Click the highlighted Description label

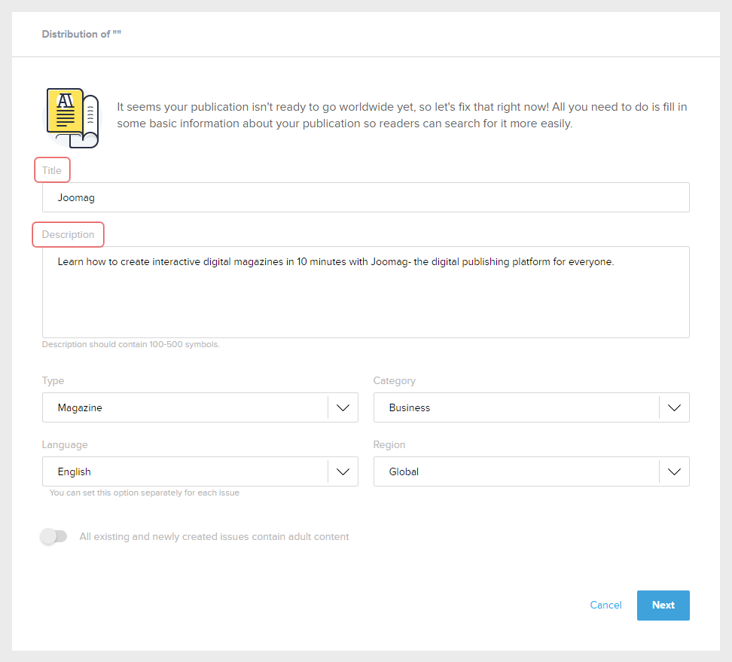point(68,235)
